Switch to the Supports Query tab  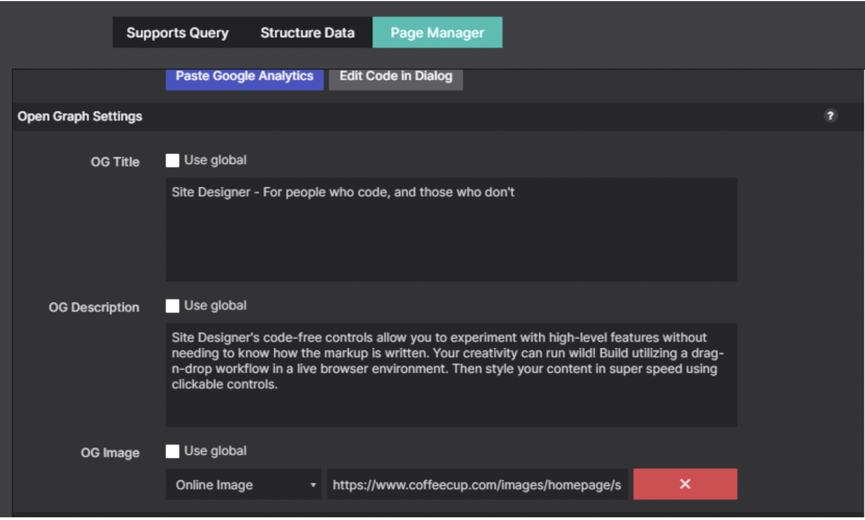(x=177, y=32)
